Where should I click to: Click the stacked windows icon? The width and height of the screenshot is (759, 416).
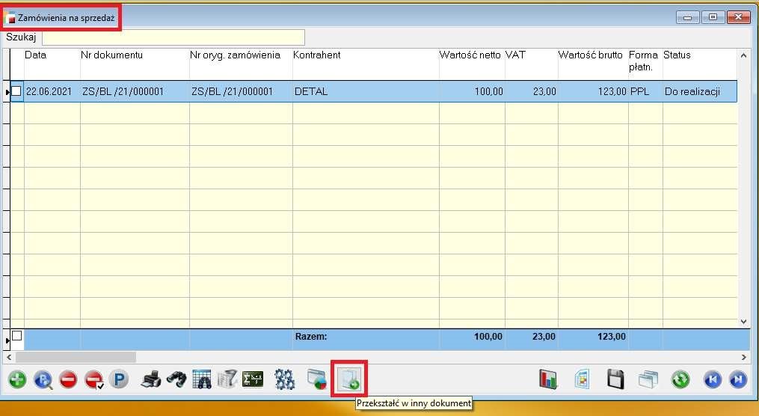648,379
